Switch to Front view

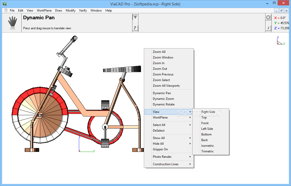pyautogui.click(x=211, y=123)
